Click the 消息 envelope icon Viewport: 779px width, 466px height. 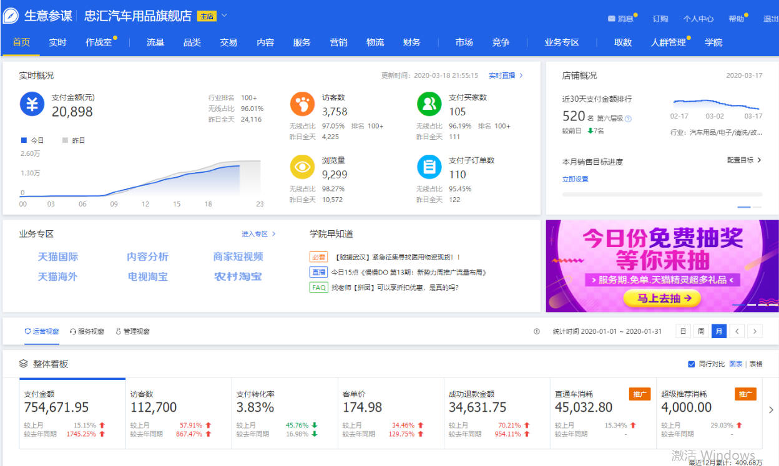click(x=612, y=19)
